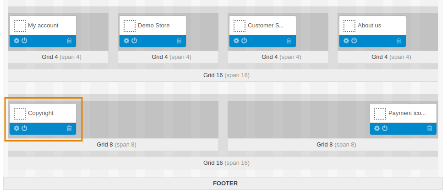The height and width of the screenshot is (194, 447).
Task: Open Customer Service block settings gear
Action: (236, 41)
